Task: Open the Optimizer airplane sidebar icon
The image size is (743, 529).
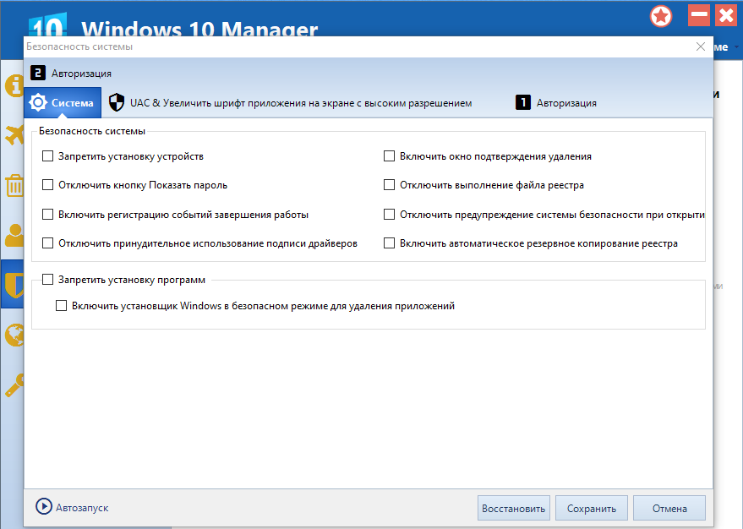Action: click(14, 135)
